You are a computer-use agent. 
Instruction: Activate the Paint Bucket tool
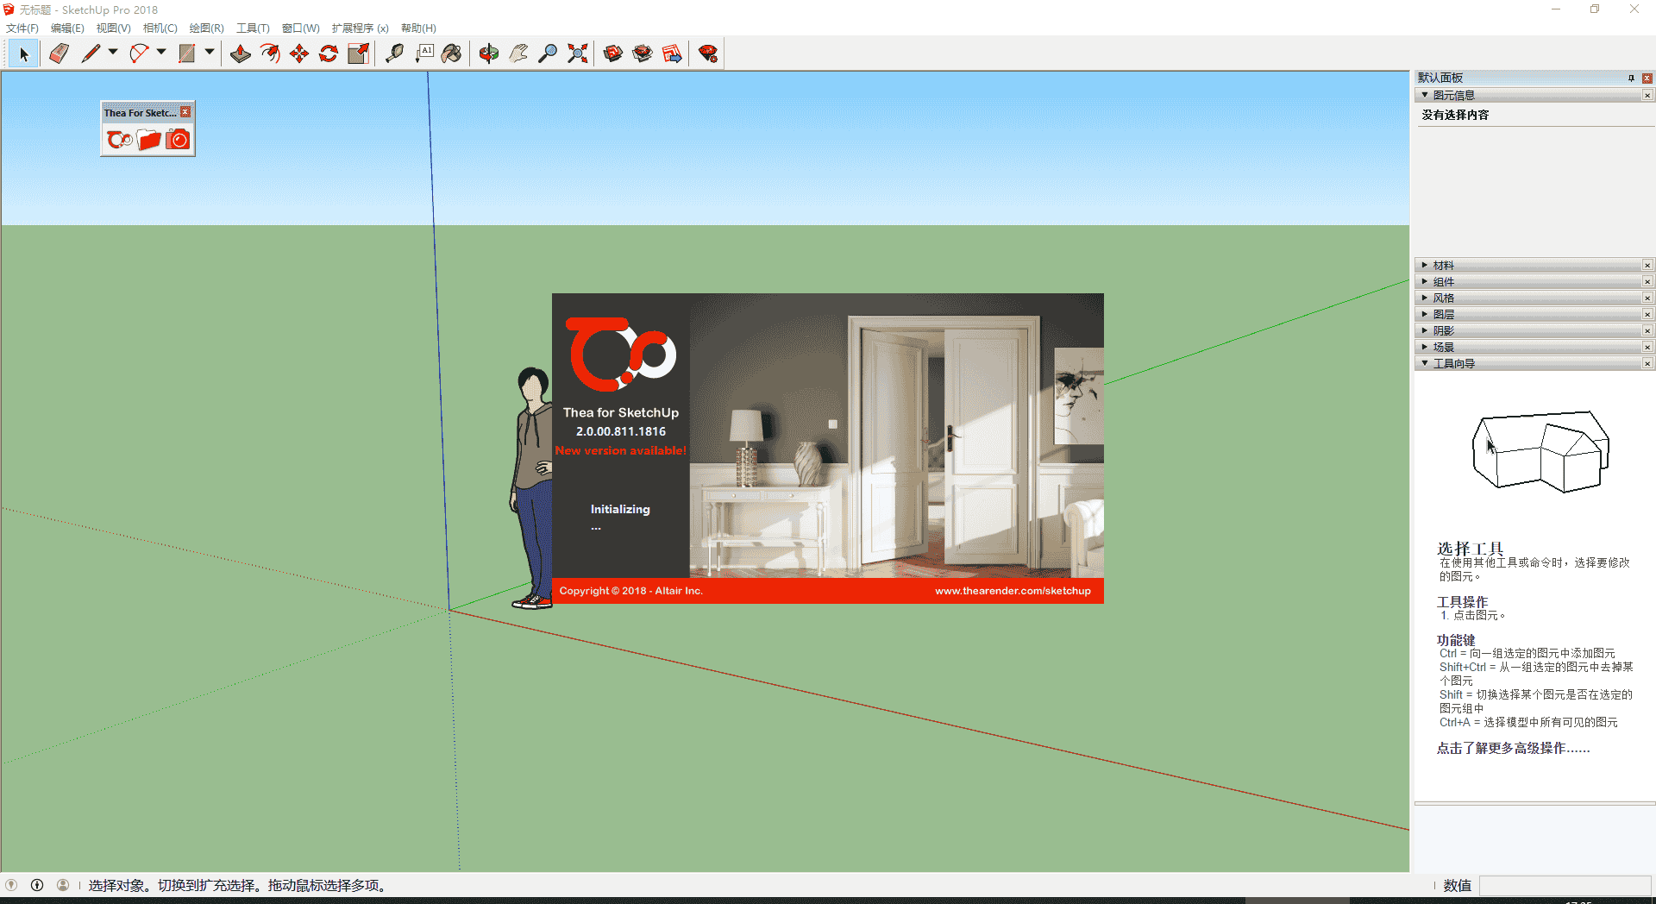pos(452,53)
